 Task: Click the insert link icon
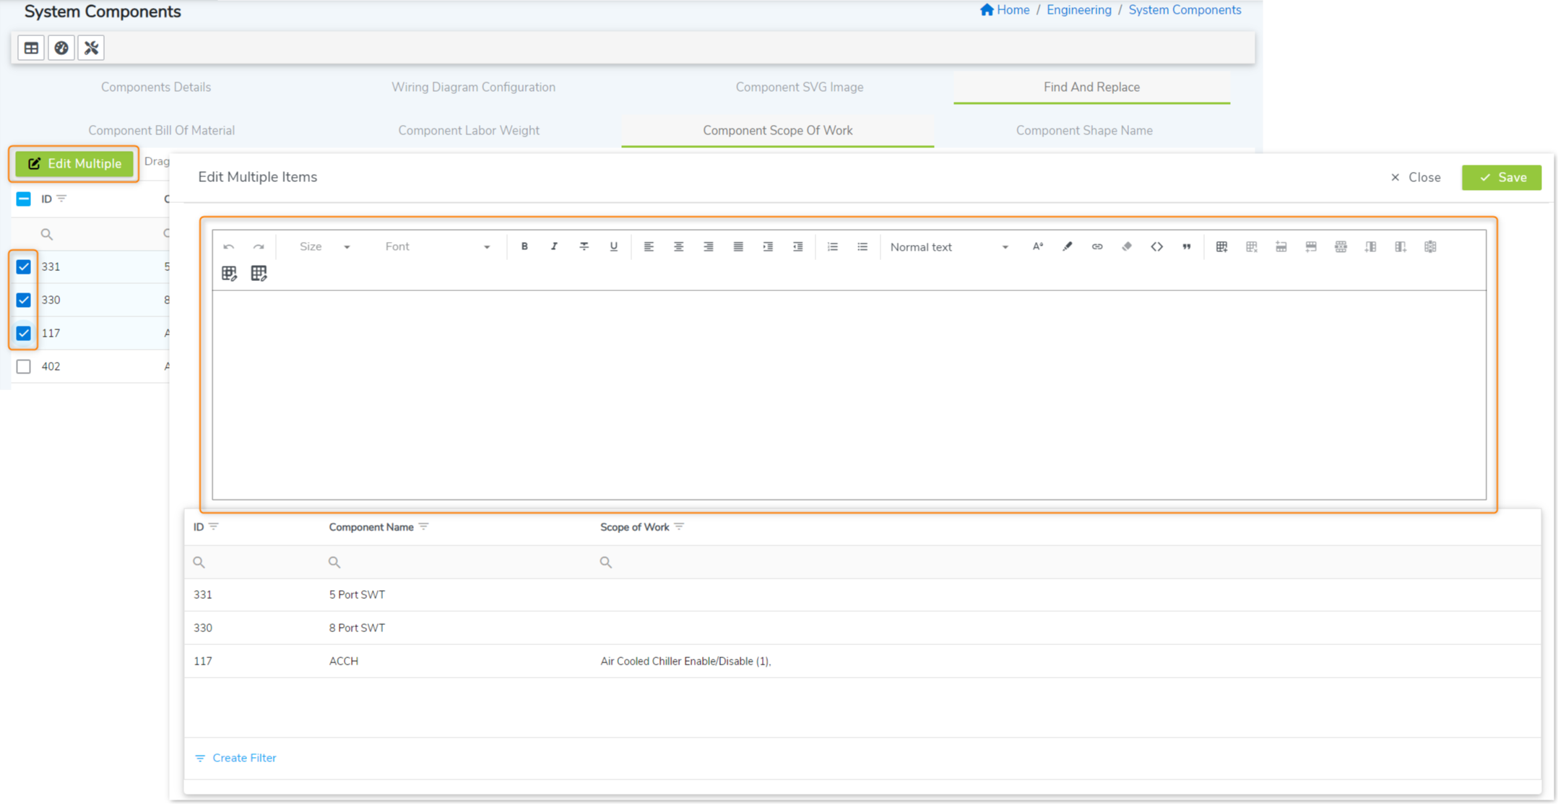coord(1096,246)
